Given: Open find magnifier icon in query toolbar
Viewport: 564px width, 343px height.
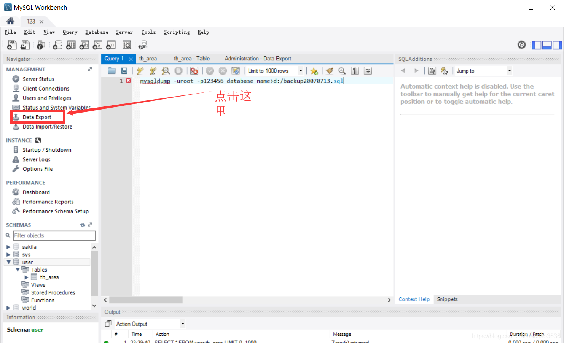Looking at the screenshot, I should click(342, 71).
